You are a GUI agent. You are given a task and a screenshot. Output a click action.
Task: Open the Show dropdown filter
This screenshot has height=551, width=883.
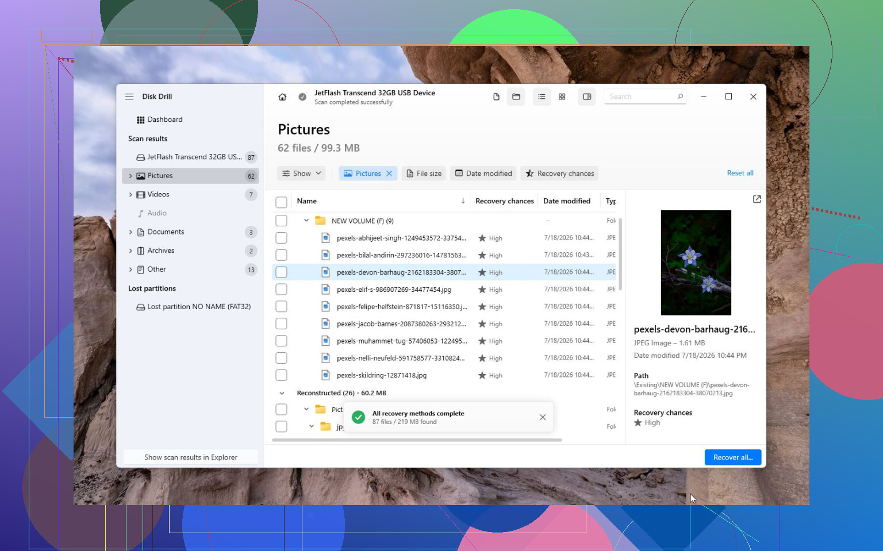pos(301,174)
